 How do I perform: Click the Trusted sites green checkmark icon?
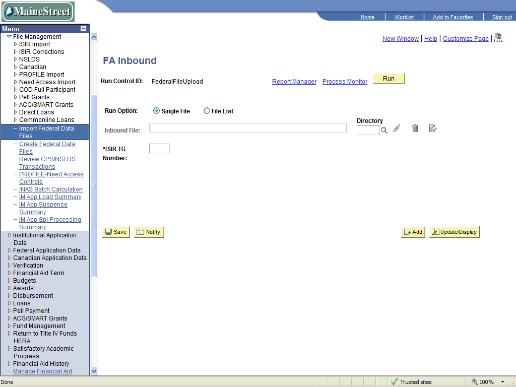coord(394,382)
